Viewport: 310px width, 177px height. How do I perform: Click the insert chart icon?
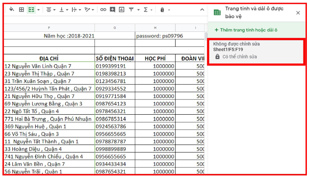click(x=122, y=10)
